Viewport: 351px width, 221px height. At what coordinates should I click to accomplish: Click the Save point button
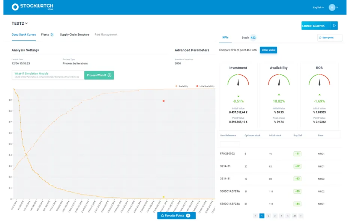click(x=330, y=37)
